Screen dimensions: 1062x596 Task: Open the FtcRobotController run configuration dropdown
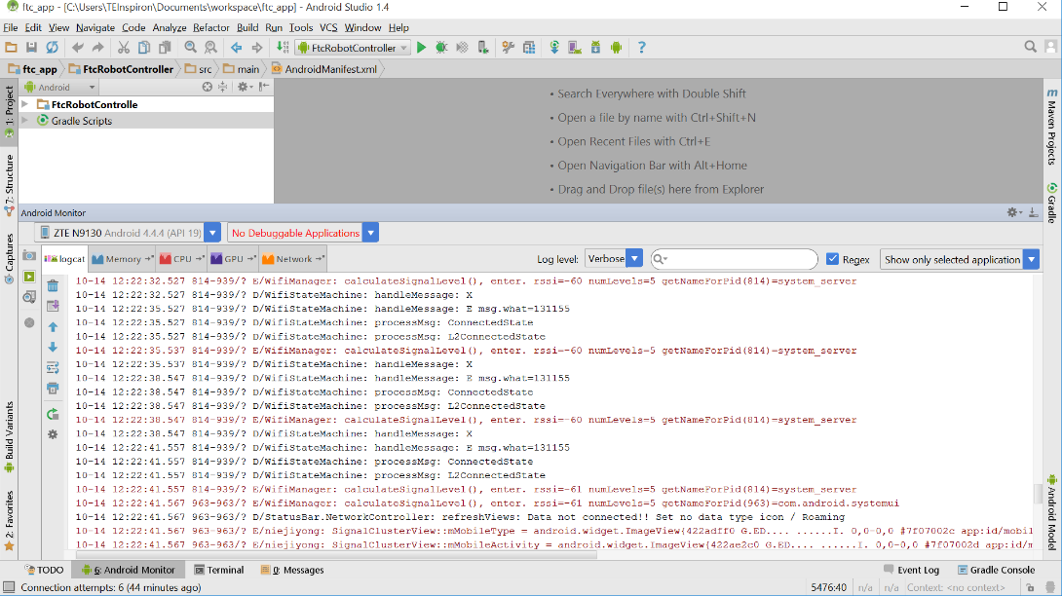coord(353,48)
